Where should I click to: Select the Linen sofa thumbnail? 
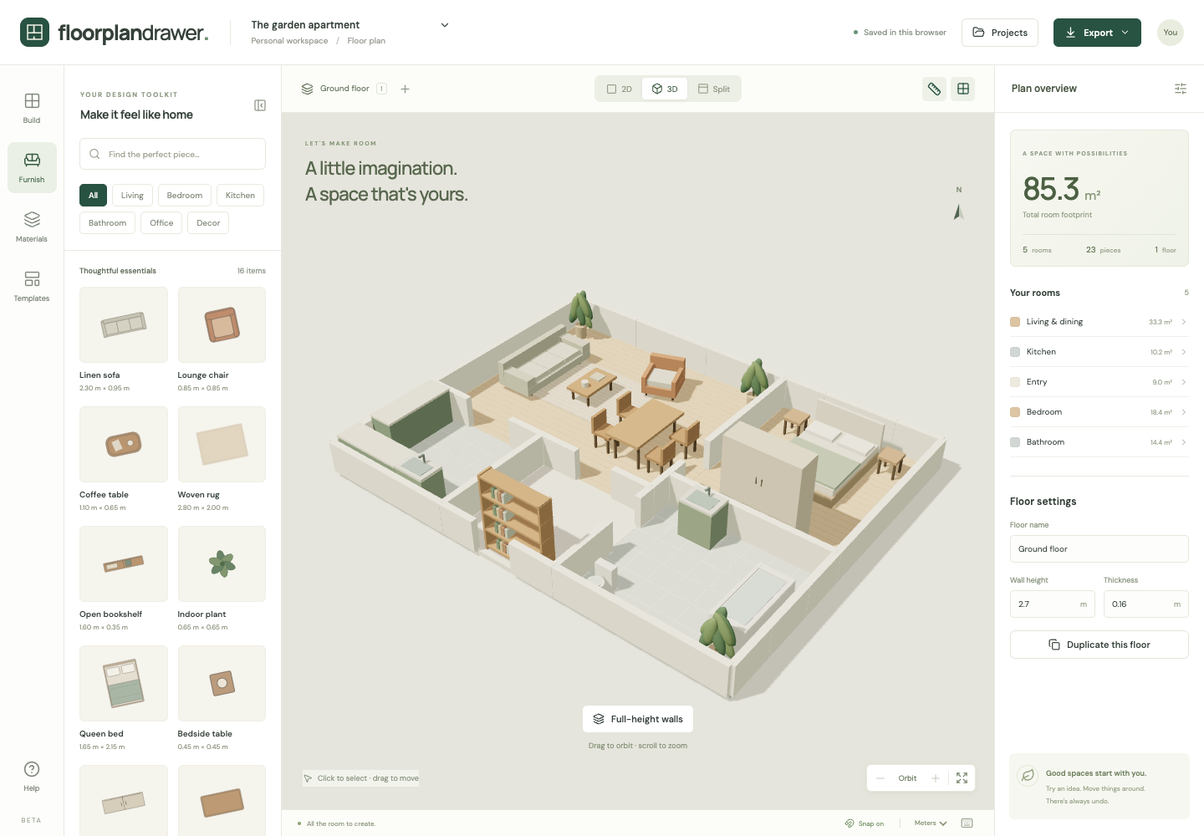[124, 324]
